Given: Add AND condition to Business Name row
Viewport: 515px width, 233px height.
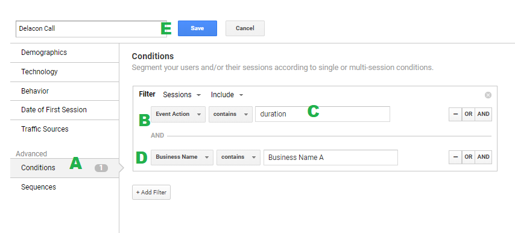Looking at the screenshot, I should 484,157.
